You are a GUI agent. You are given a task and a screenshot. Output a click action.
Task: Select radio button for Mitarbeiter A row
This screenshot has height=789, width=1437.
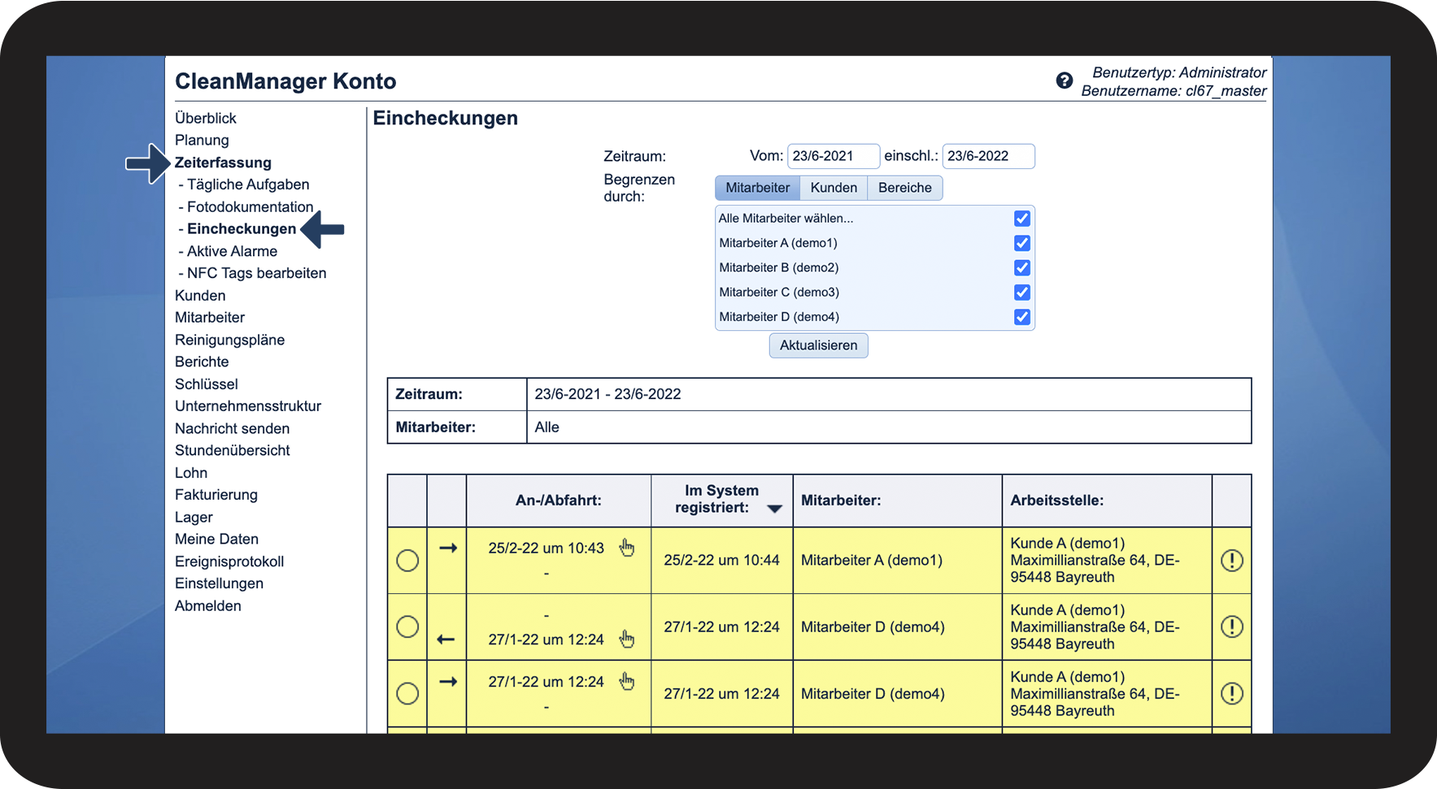point(407,561)
